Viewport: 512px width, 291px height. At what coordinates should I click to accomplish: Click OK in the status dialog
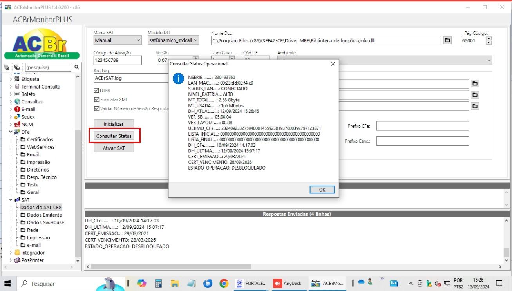click(322, 190)
